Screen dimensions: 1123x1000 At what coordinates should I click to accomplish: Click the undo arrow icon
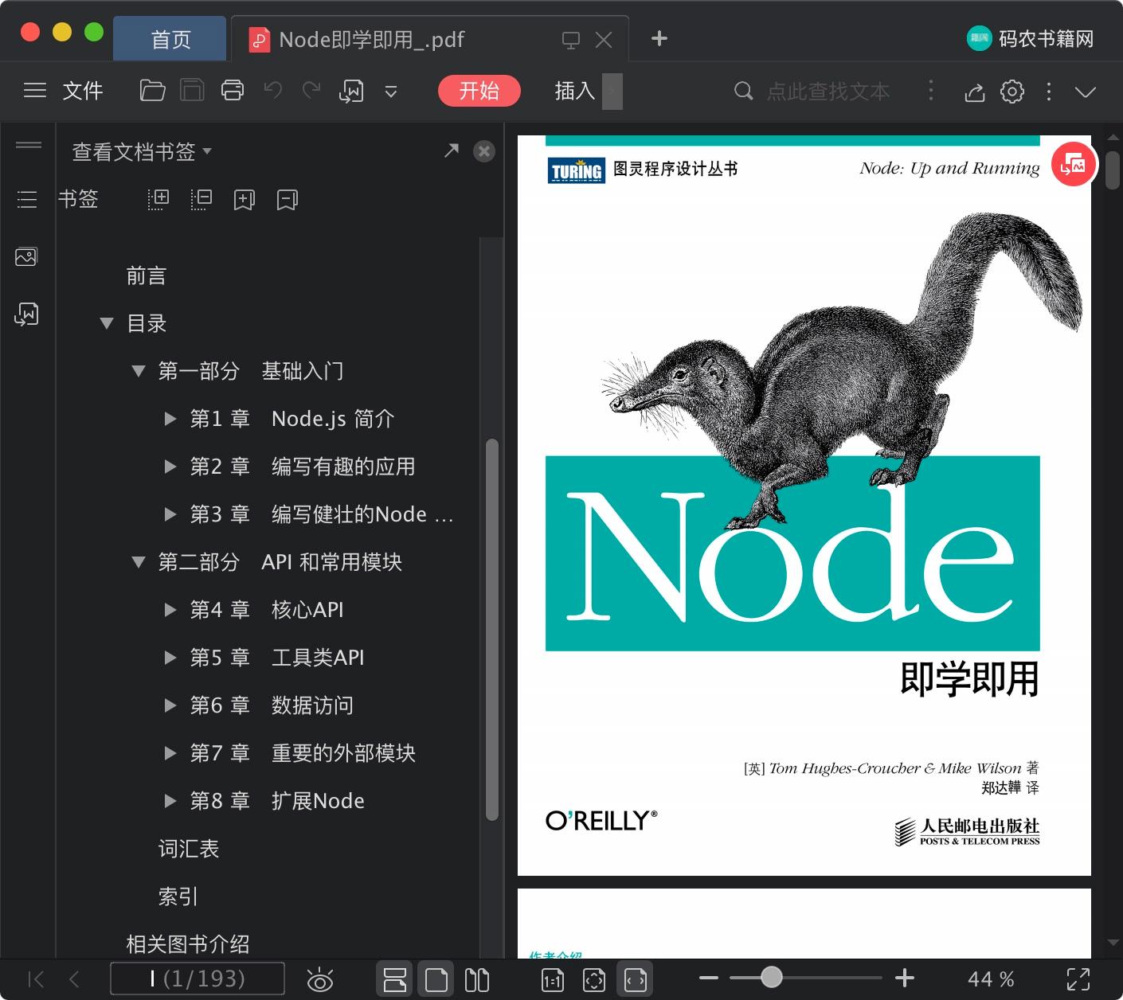[x=273, y=91]
